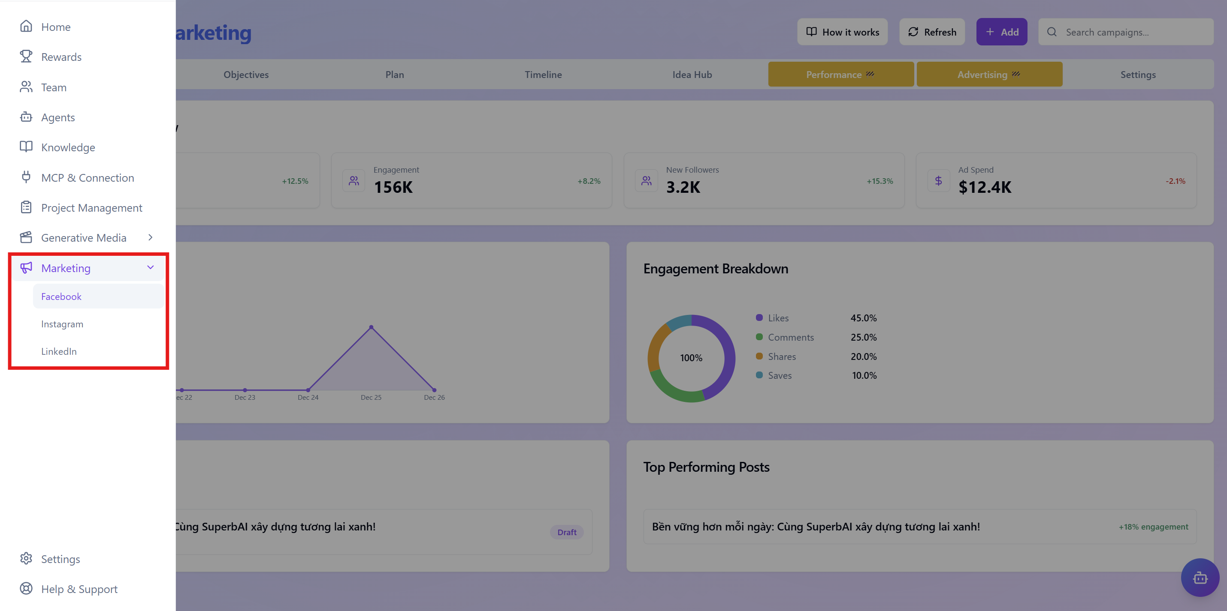Click the Help & Support icon
This screenshot has height=611, width=1227.
click(x=27, y=589)
